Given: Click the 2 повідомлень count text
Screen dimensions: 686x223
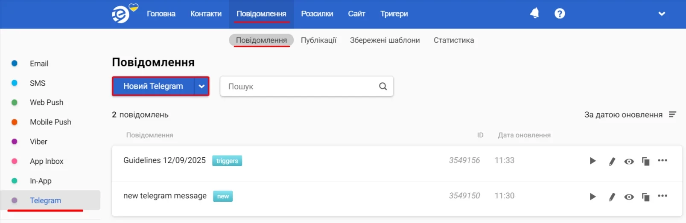Looking at the screenshot, I should (x=140, y=115).
